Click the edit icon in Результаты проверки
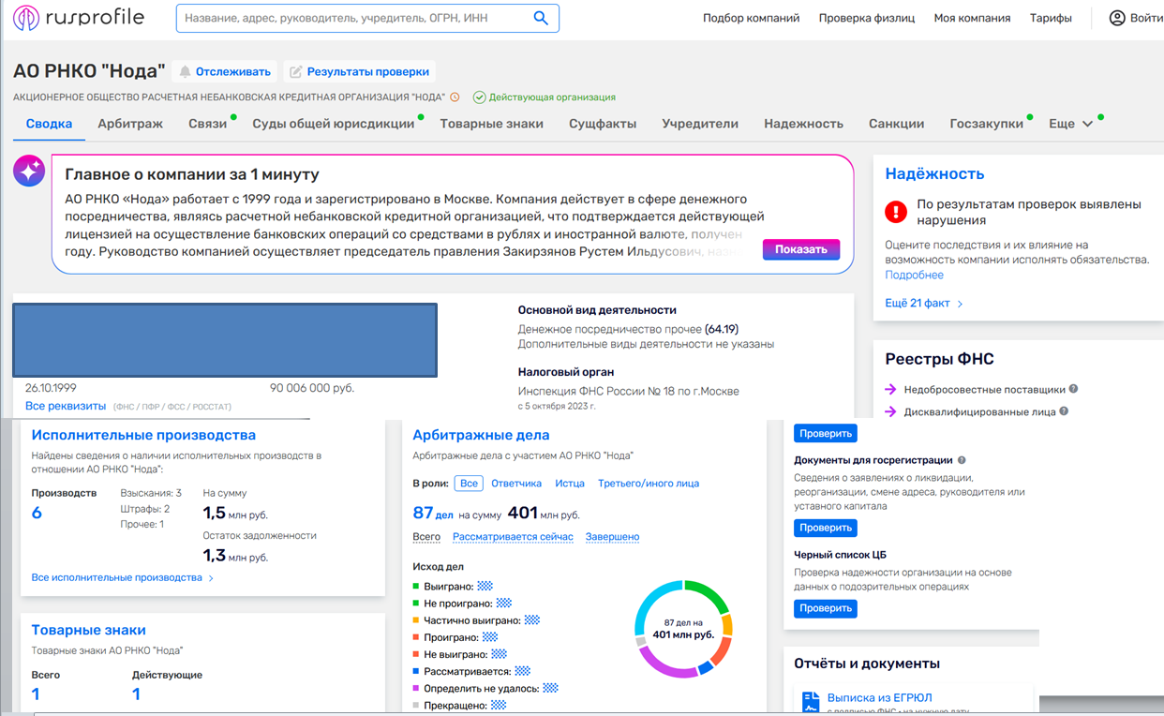 [296, 71]
